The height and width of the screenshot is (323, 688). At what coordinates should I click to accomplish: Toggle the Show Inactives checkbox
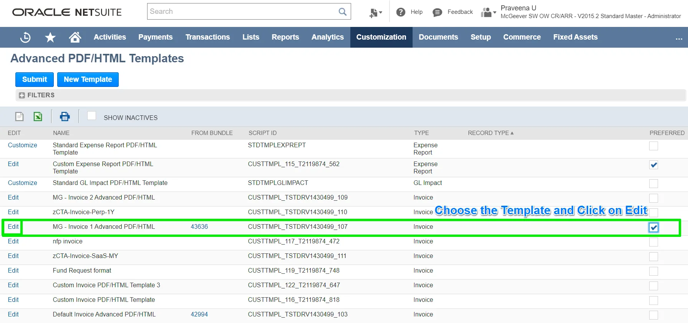pyautogui.click(x=91, y=116)
